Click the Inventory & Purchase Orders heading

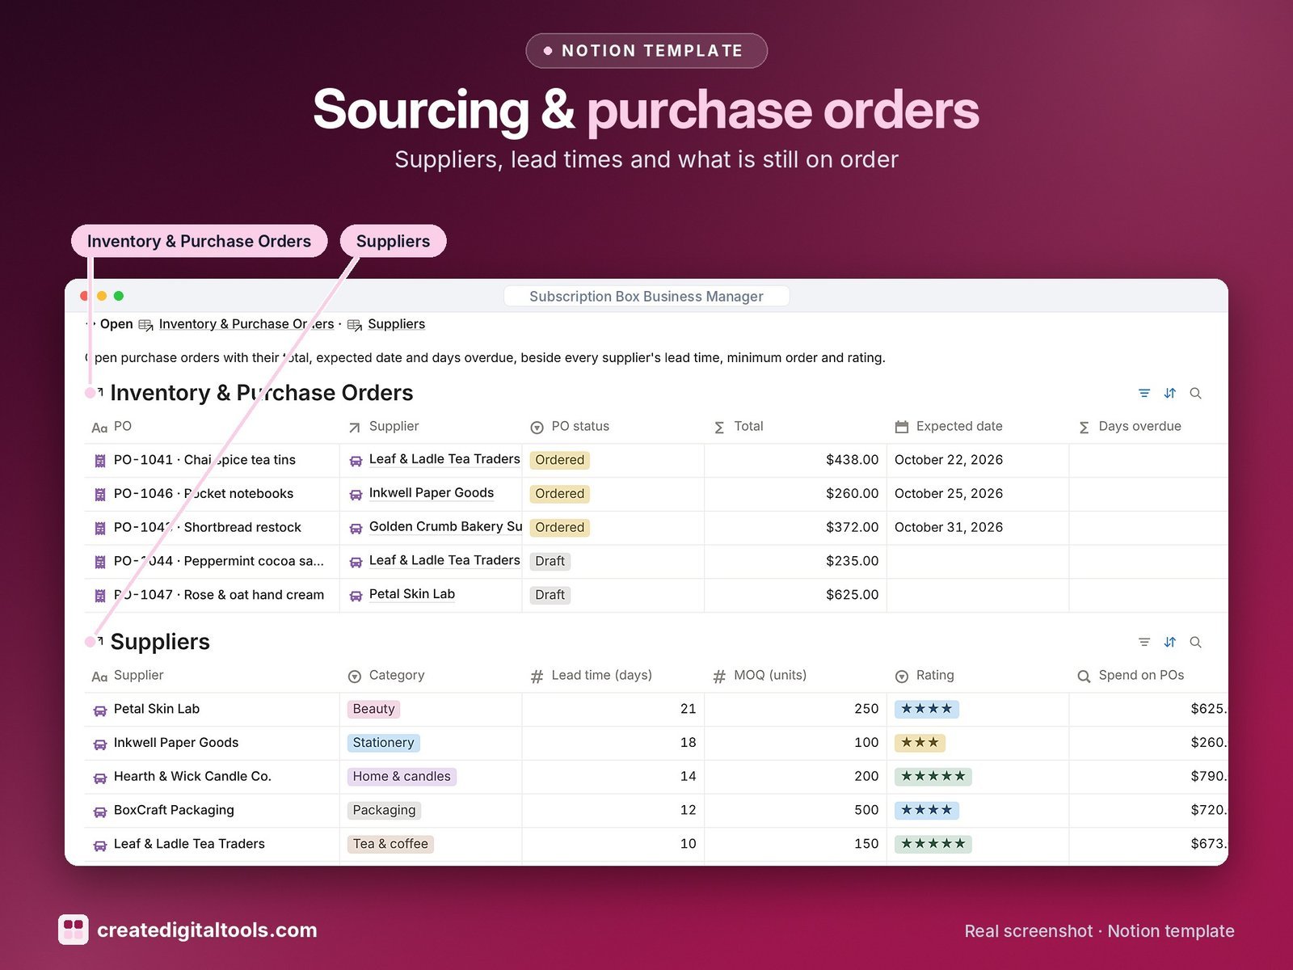[x=262, y=393]
